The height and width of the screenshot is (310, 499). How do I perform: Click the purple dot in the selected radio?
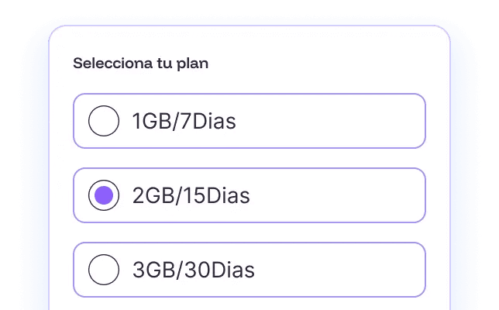pos(104,195)
